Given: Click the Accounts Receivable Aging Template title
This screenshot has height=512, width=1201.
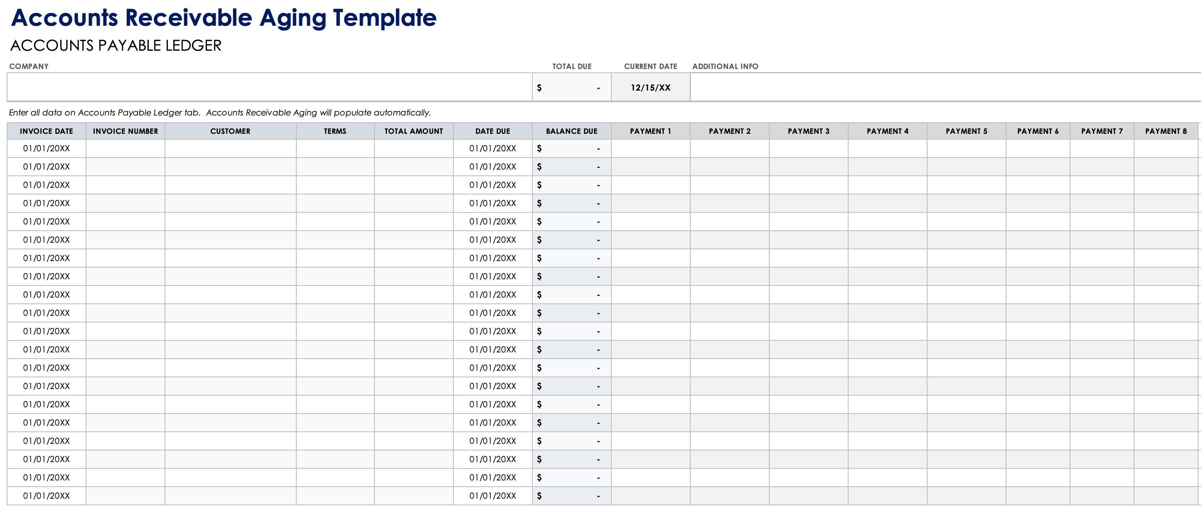Looking at the screenshot, I should [224, 18].
